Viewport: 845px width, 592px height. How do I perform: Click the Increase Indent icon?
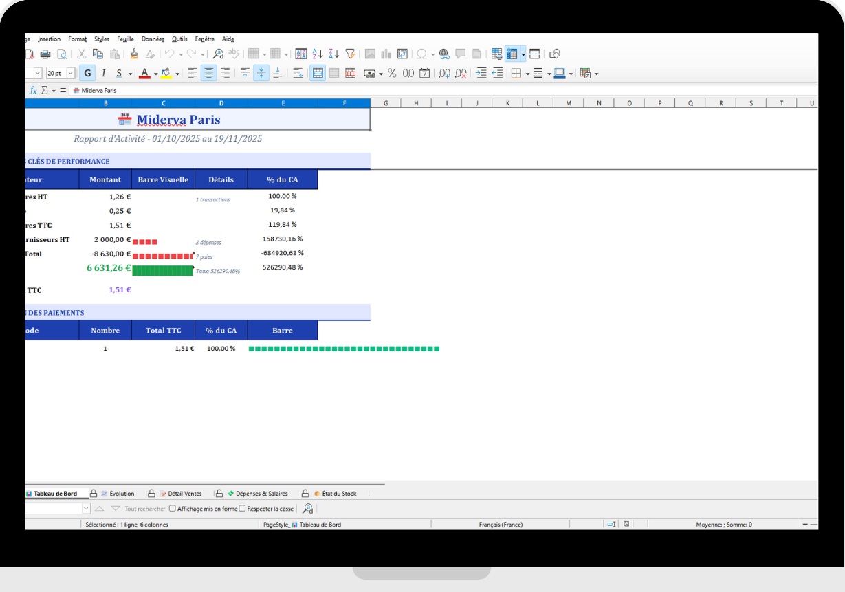point(481,73)
